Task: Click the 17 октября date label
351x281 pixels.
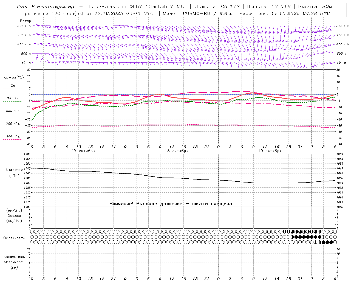Action: point(83,151)
